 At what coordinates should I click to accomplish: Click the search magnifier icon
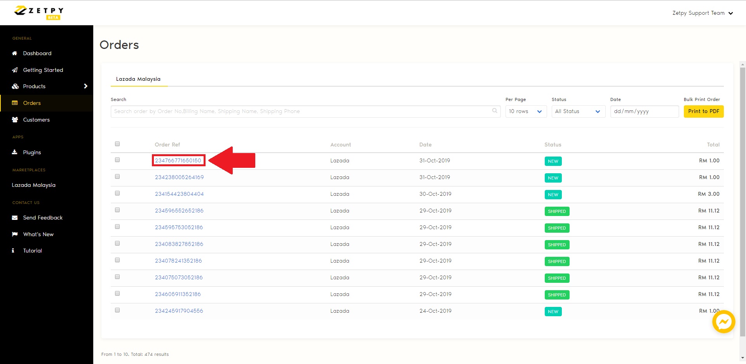point(495,111)
